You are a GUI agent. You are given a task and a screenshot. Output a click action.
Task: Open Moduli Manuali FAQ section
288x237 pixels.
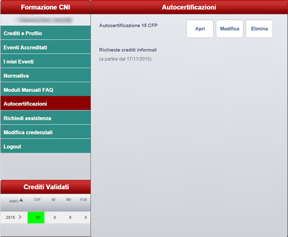click(45, 89)
